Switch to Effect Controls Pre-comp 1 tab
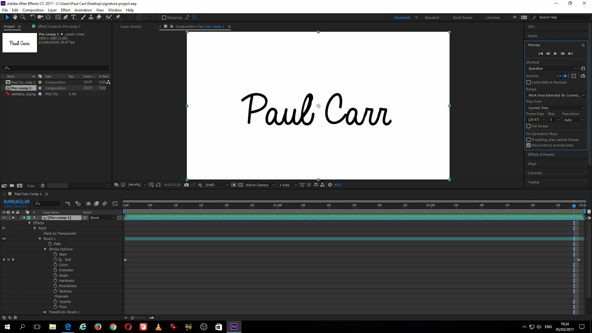The width and height of the screenshot is (592, 333). point(59,27)
